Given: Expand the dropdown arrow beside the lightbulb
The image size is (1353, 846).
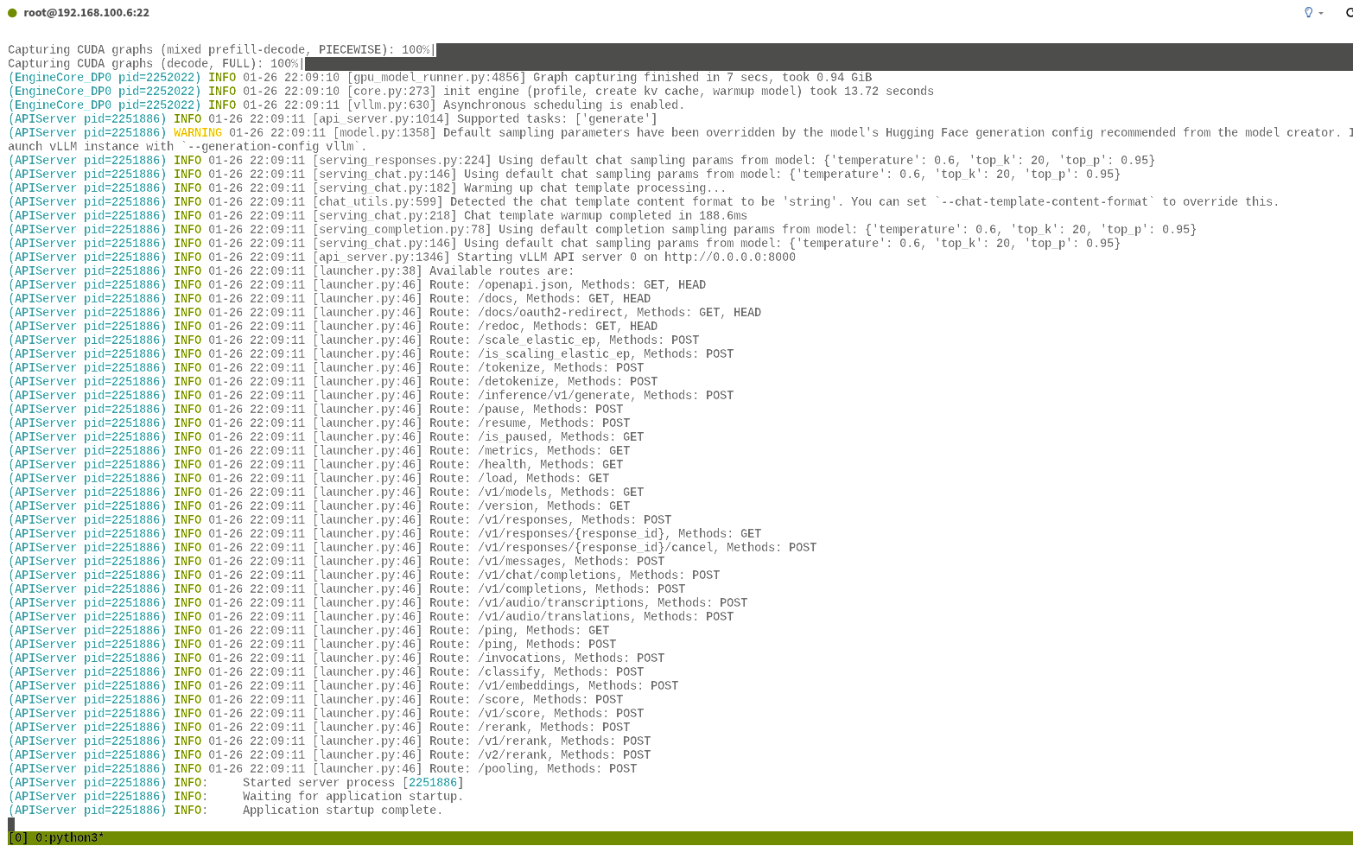Looking at the screenshot, I should pos(1321,13).
